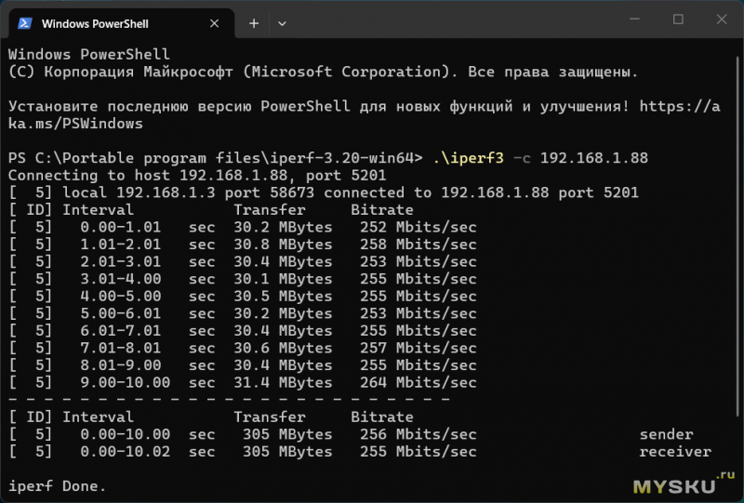This screenshot has width=744, height=503.
Task: Minimize the terminal window
Action: pos(634,20)
